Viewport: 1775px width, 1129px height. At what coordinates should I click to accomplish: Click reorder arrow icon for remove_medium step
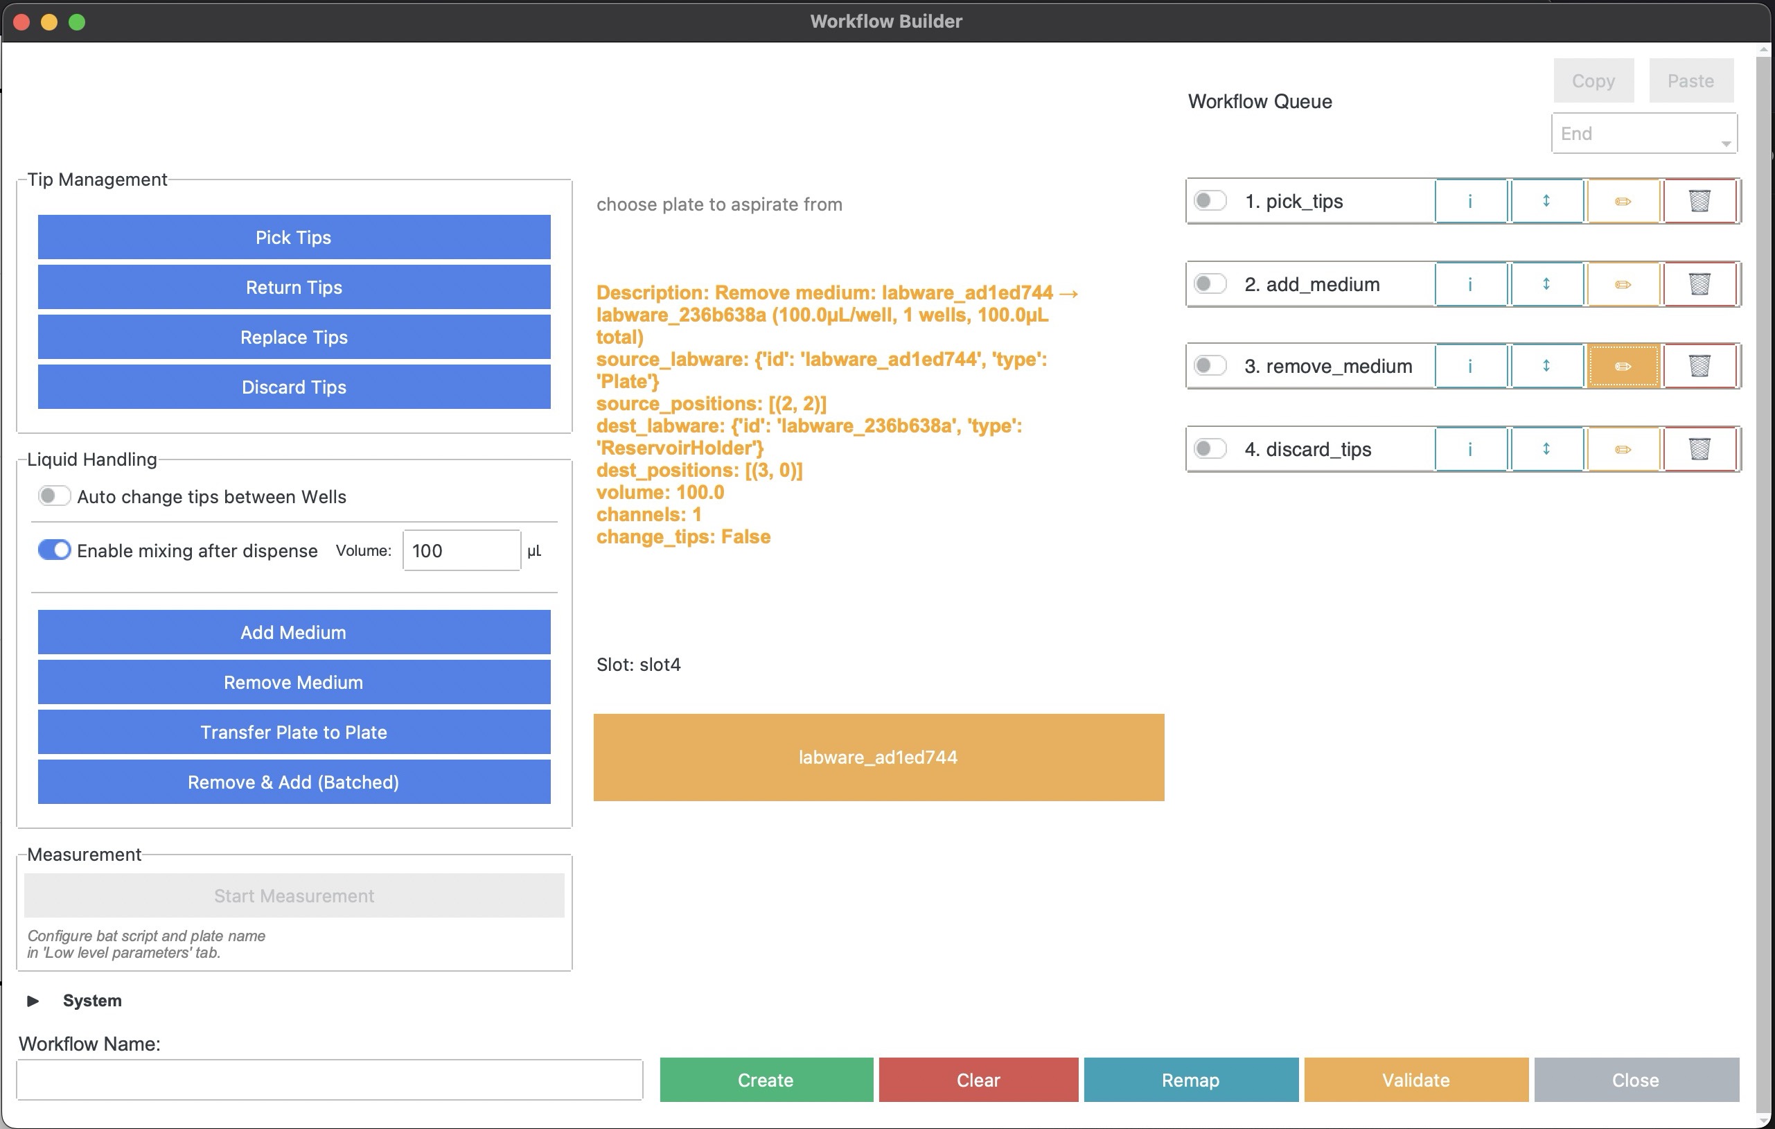1546,367
